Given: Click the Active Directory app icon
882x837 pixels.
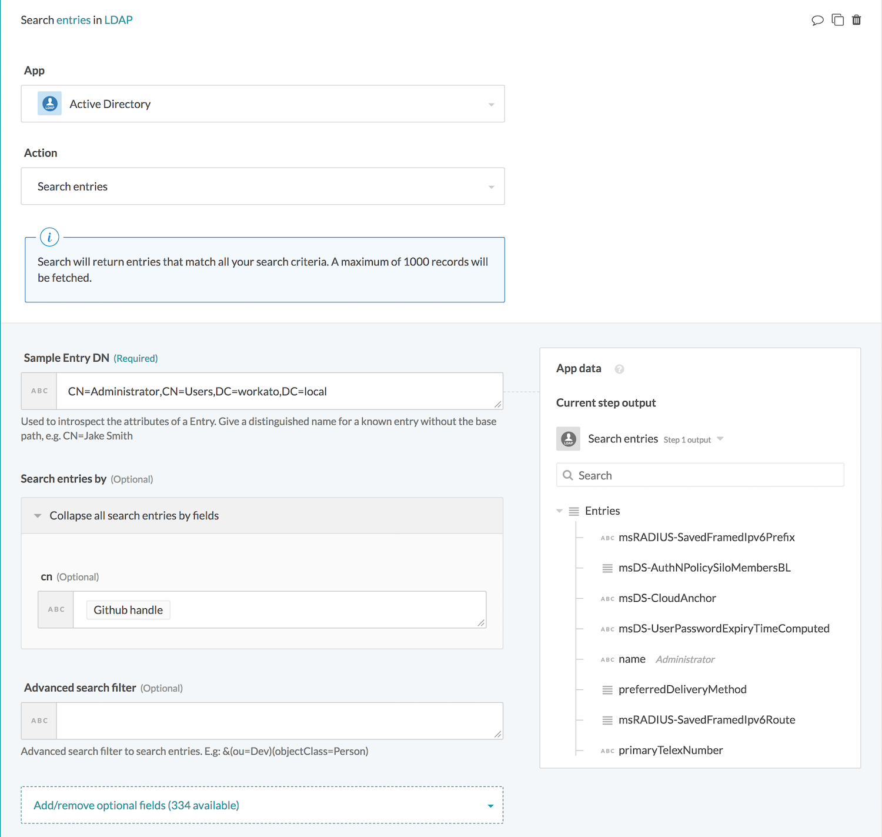Looking at the screenshot, I should (x=49, y=104).
